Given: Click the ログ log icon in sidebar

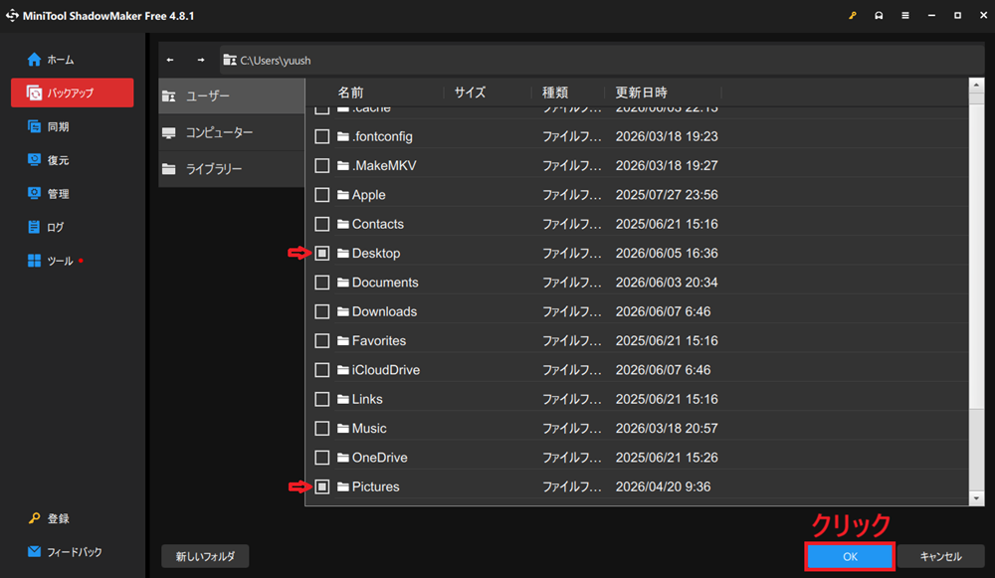Looking at the screenshot, I should point(34,227).
